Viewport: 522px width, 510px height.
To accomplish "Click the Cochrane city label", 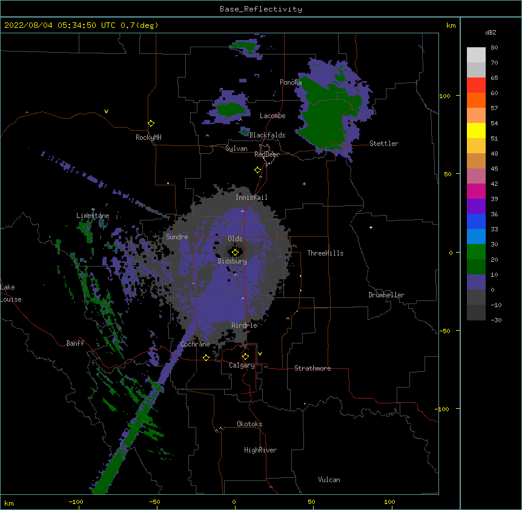I will [x=195, y=344].
